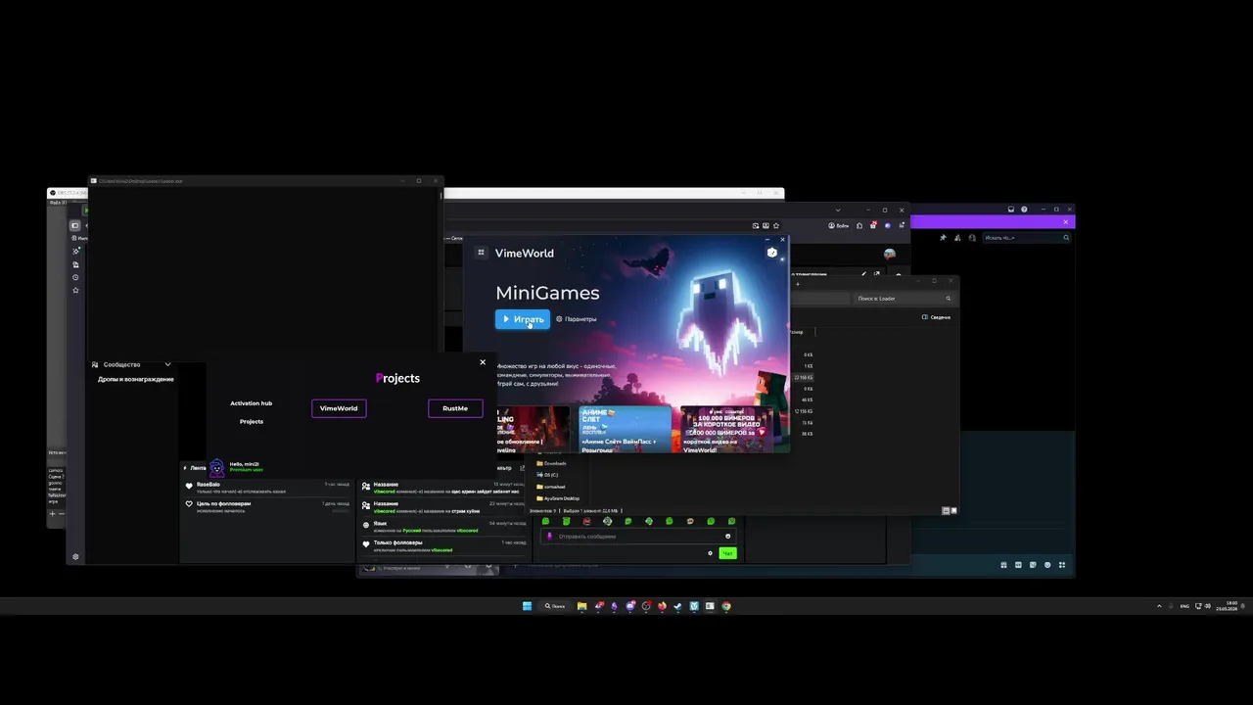Click the Искать search field in purple window

[1026, 237]
